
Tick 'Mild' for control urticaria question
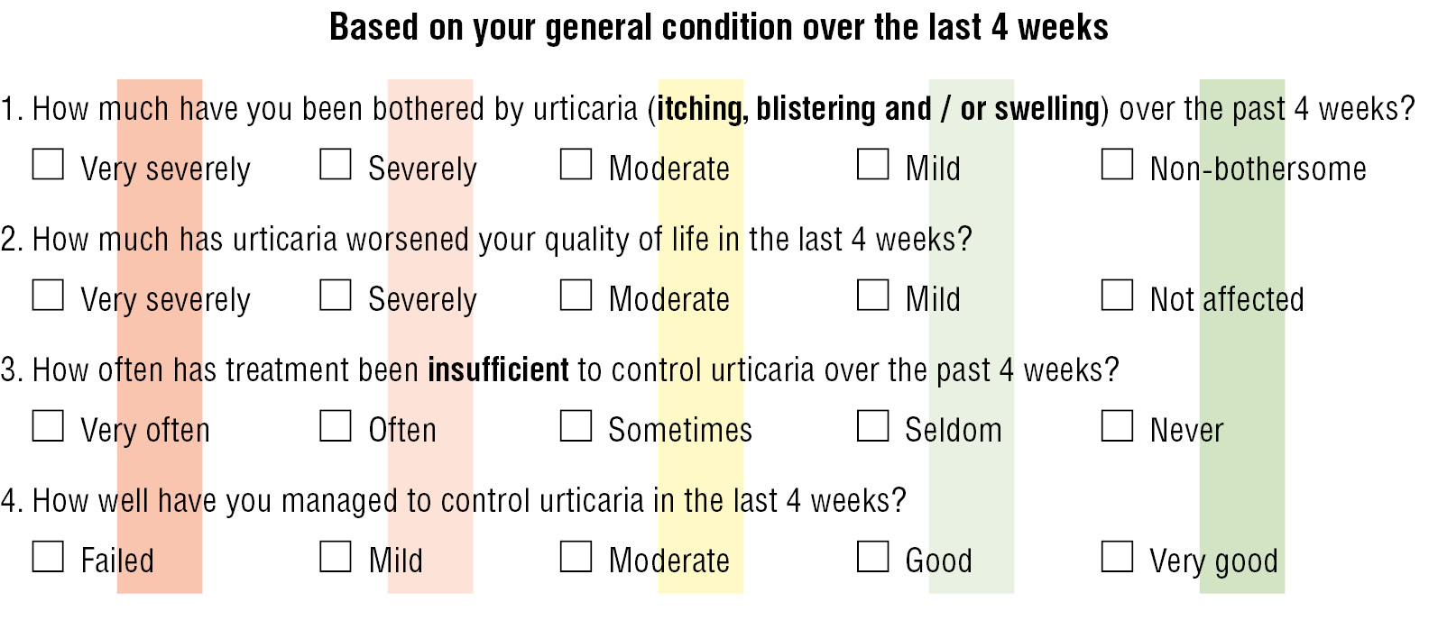pyautogui.click(x=336, y=557)
